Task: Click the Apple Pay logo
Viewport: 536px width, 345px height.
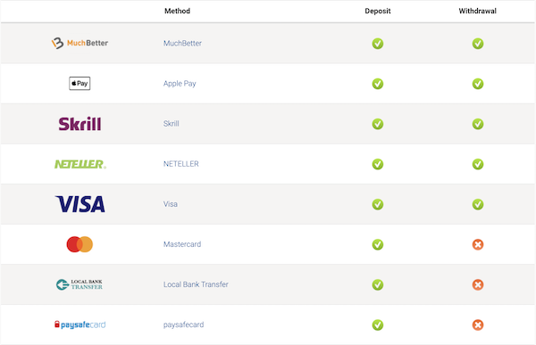Action: [80, 83]
